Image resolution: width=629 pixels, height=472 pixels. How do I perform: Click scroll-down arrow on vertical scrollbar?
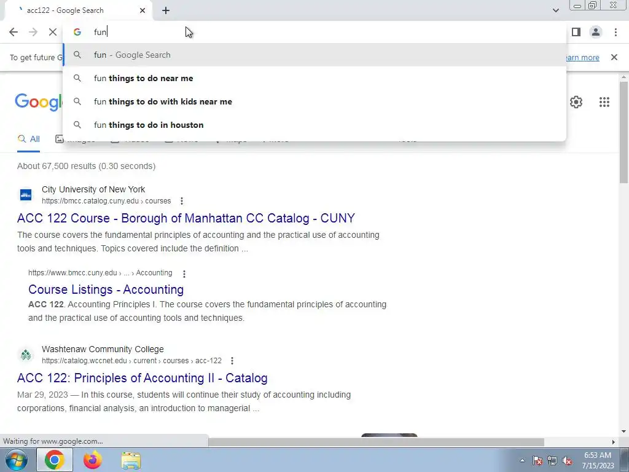(x=623, y=431)
